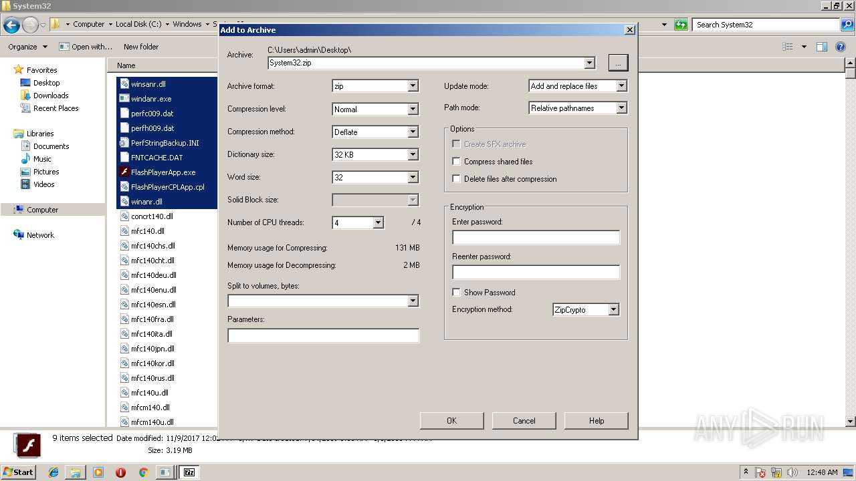The image size is (856, 481).
Task: Select mfc140u.dll file icon
Action: click(124, 393)
